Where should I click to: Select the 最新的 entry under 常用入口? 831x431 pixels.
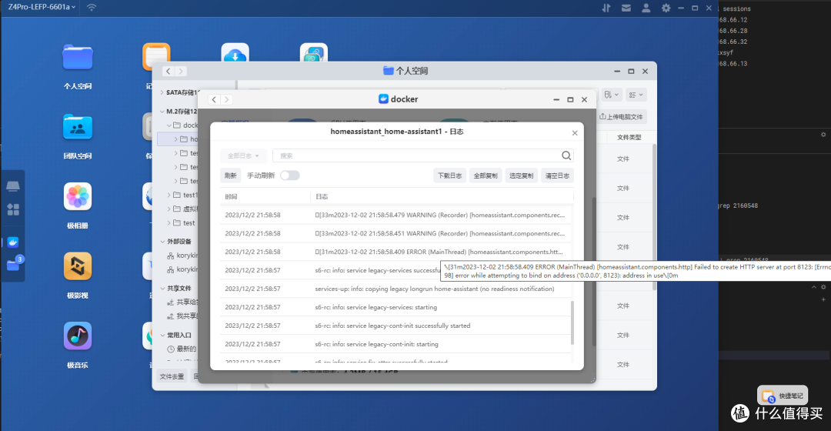pos(182,349)
